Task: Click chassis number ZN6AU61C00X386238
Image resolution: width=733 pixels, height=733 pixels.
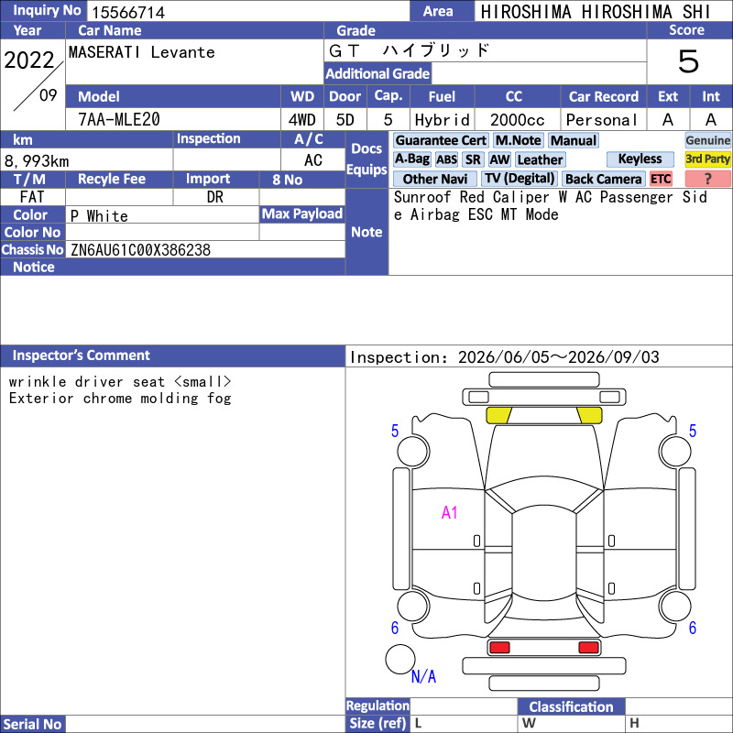Action: click(x=141, y=250)
